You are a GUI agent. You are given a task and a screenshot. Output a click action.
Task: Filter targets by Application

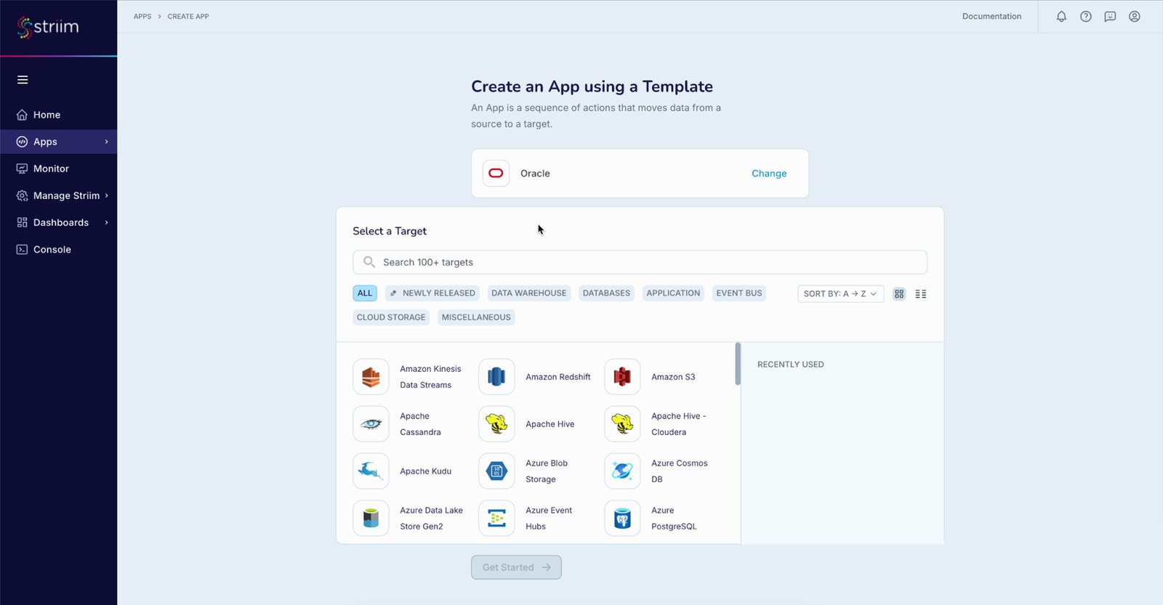pos(673,293)
